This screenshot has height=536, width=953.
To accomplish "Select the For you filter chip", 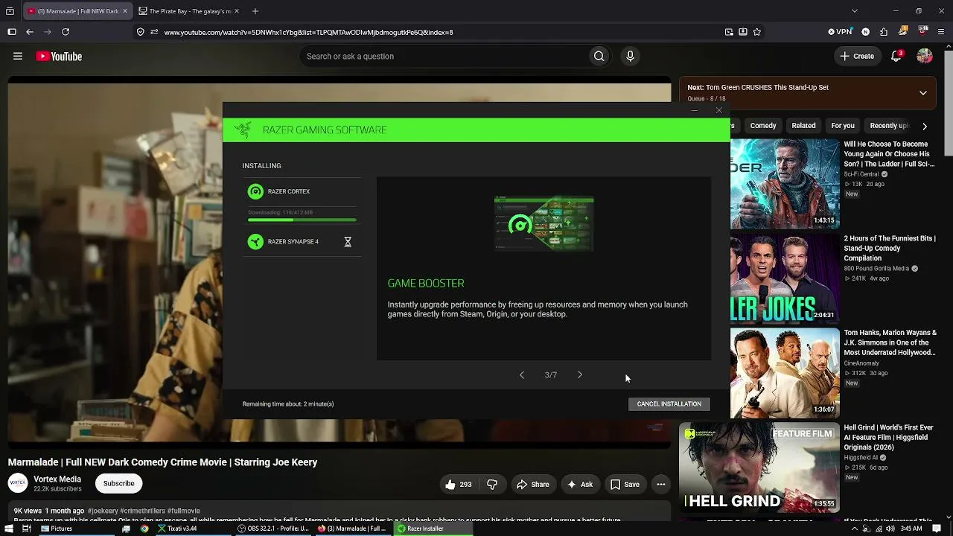I will pyautogui.click(x=843, y=126).
